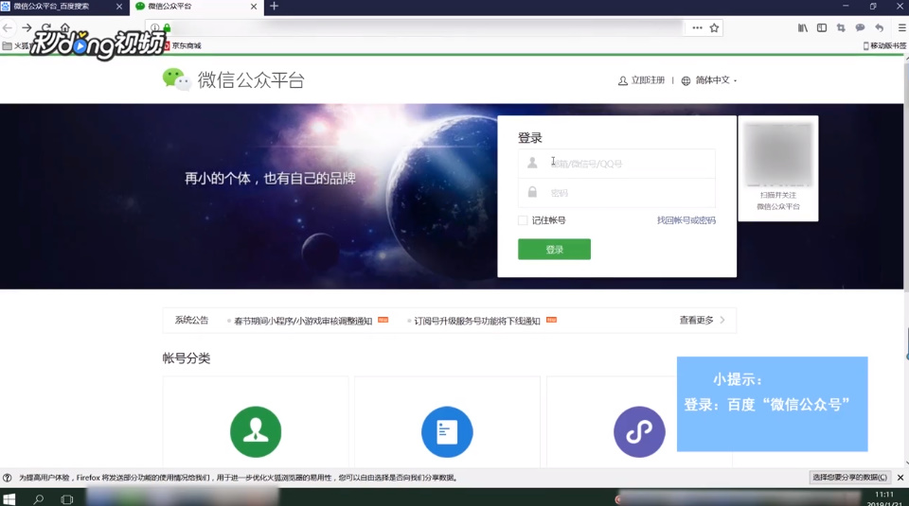Open the Library icon in toolbar
Viewport: 909px width, 506px height.
pyautogui.click(x=803, y=27)
